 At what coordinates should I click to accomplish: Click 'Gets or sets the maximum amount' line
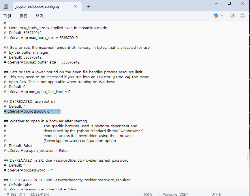(x=77, y=48)
